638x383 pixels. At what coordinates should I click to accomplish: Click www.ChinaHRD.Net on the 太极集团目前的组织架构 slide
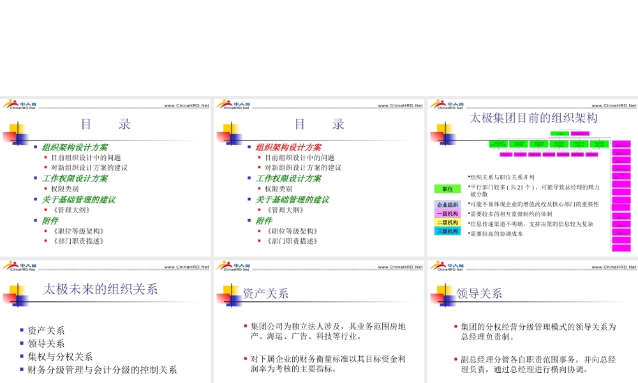(x=614, y=105)
